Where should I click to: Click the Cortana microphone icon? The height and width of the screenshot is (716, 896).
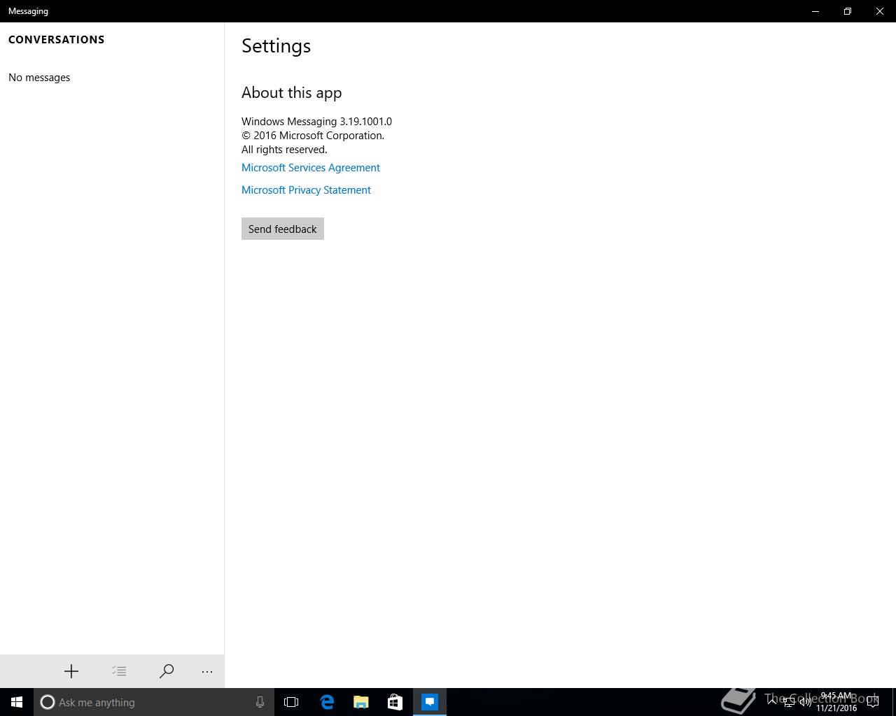[260, 702]
